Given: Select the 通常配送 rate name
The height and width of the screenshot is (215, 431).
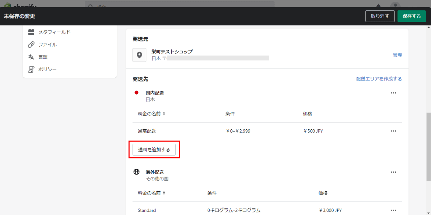Looking at the screenshot, I should [147, 131].
